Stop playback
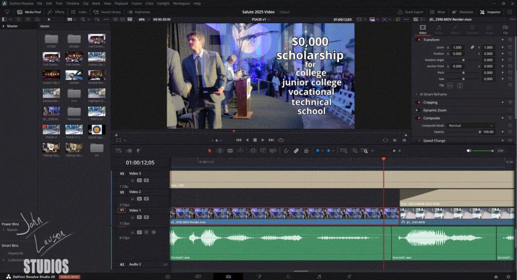 (255, 140)
